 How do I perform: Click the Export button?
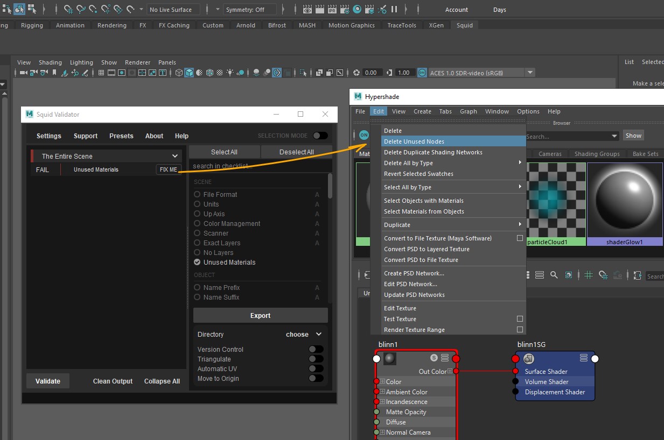(261, 316)
